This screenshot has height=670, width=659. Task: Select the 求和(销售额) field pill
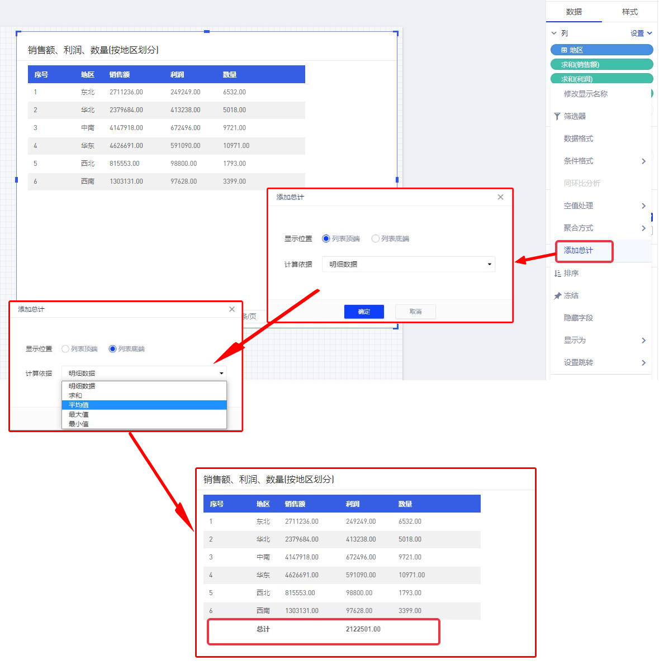pos(601,65)
